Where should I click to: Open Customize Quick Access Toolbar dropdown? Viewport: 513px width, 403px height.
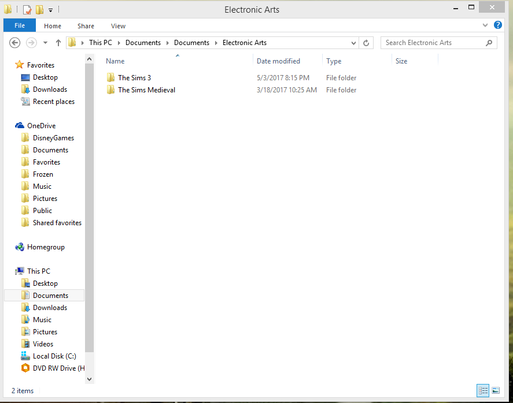[50, 10]
